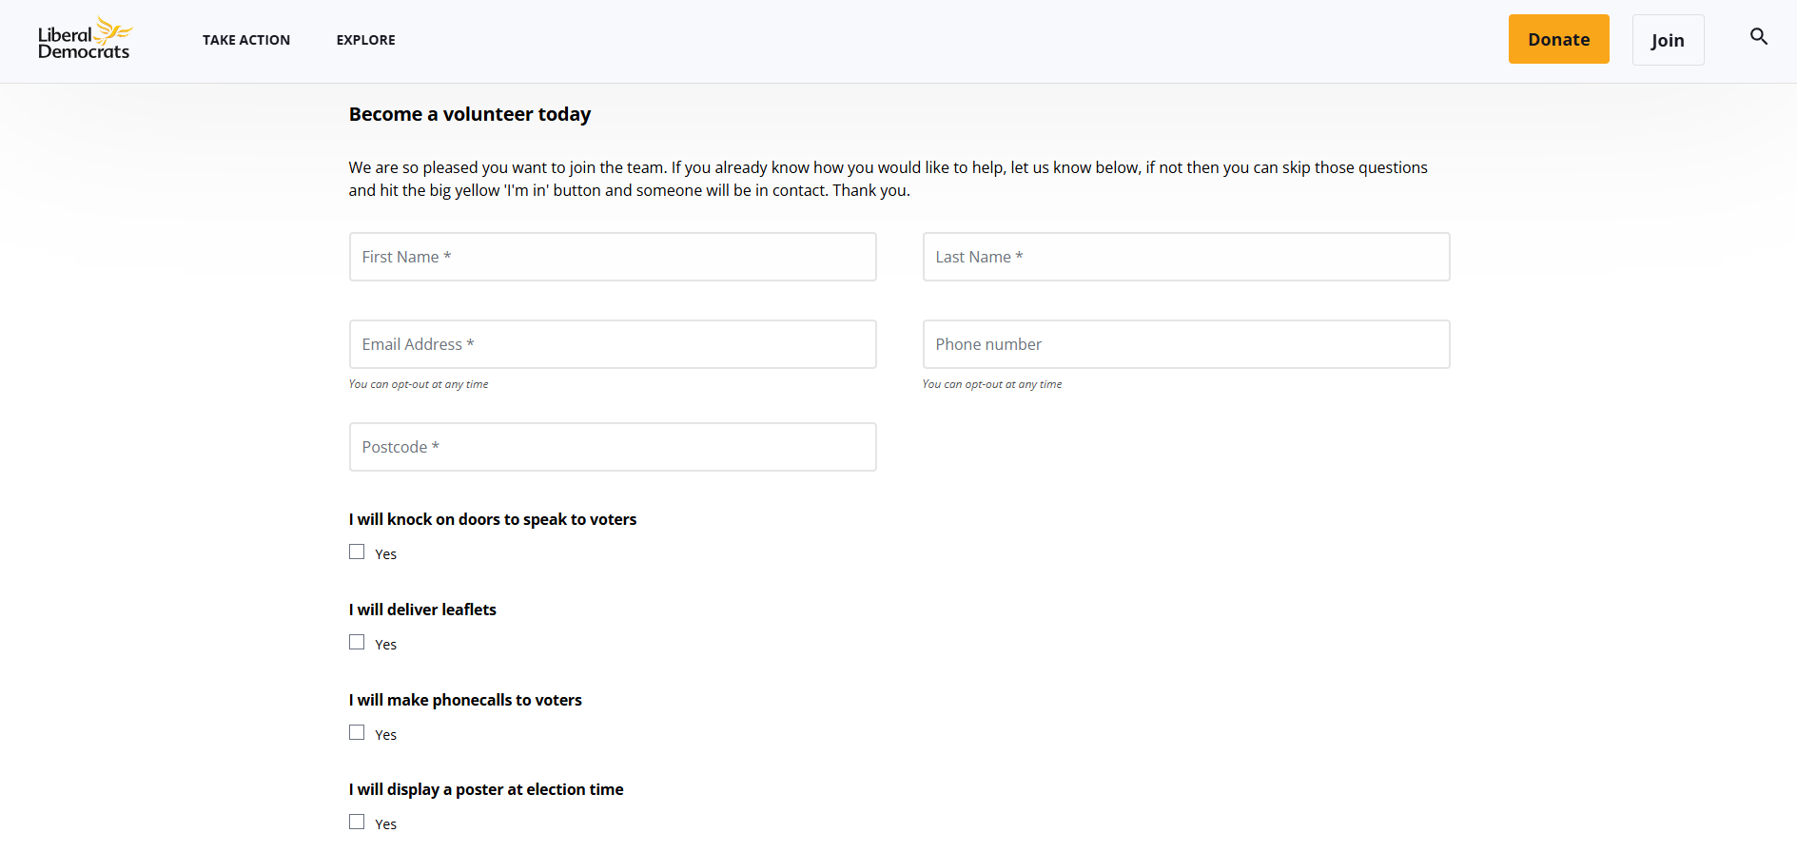Toggle the display a poster checkbox

point(357,823)
